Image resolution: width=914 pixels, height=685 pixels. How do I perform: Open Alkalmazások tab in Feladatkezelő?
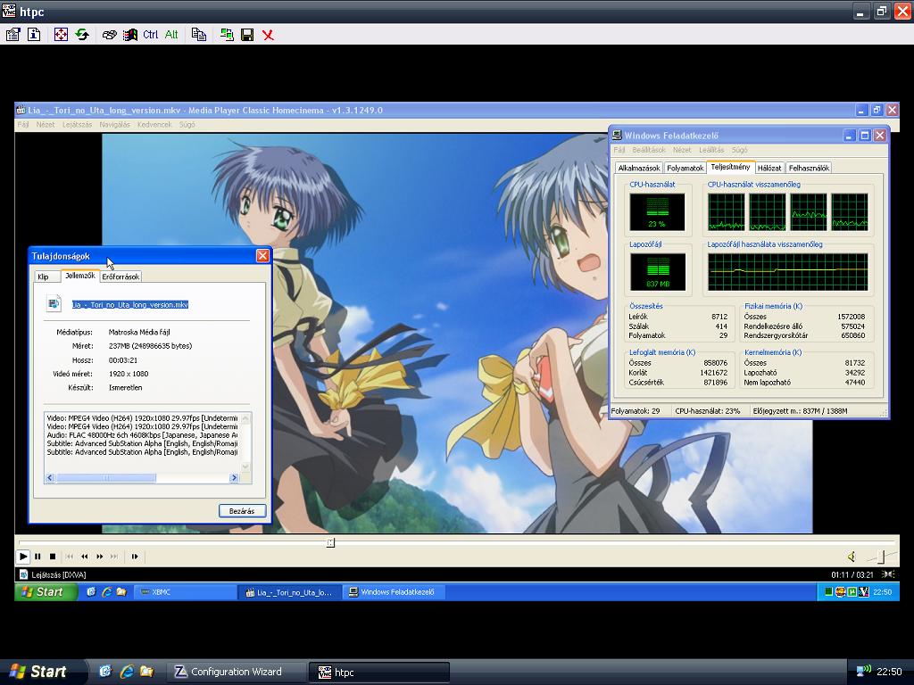pyautogui.click(x=639, y=168)
